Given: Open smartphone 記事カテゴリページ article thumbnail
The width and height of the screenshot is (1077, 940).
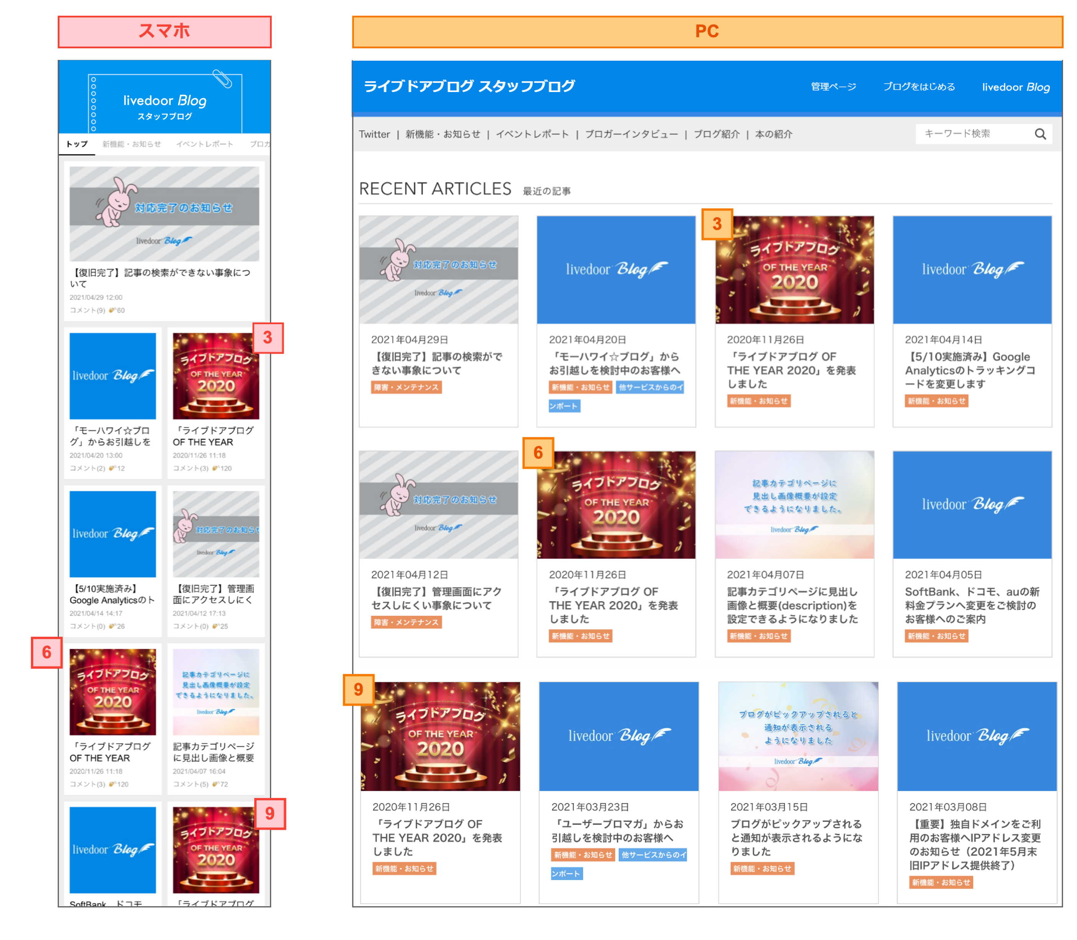Looking at the screenshot, I should (x=216, y=692).
